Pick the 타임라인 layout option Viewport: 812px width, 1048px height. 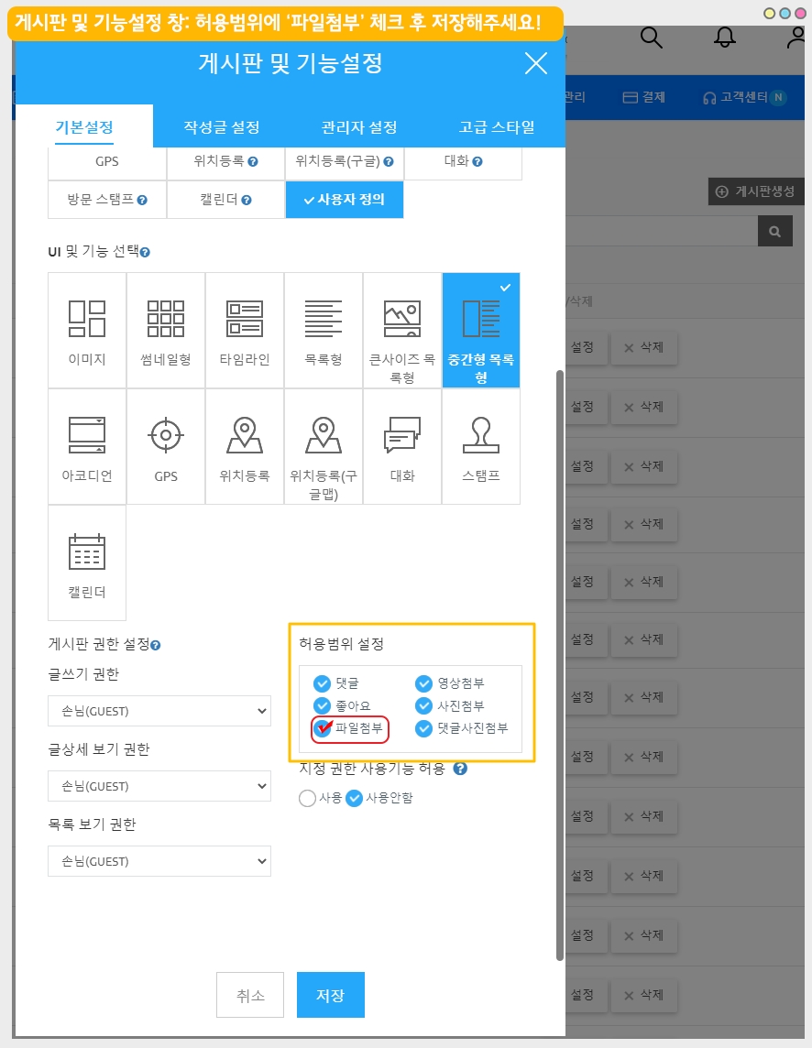[245, 330]
